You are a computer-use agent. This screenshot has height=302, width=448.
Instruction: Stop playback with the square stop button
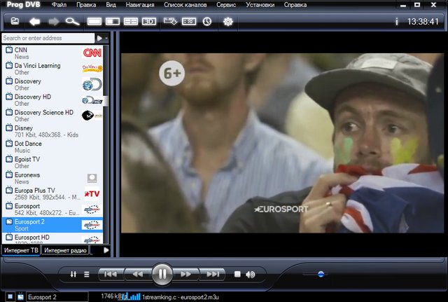pyautogui.click(x=237, y=274)
